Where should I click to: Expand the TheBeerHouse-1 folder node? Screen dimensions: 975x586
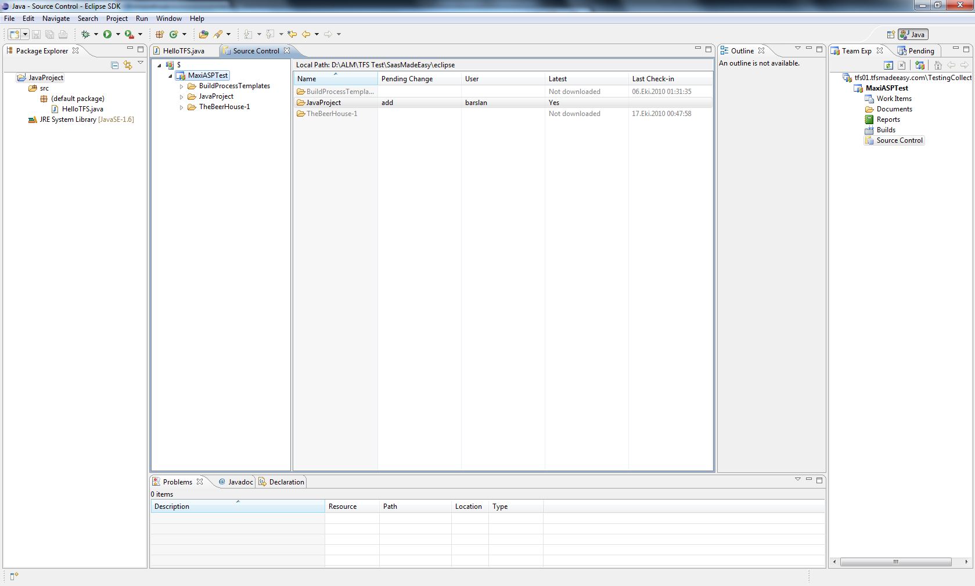[x=181, y=107]
